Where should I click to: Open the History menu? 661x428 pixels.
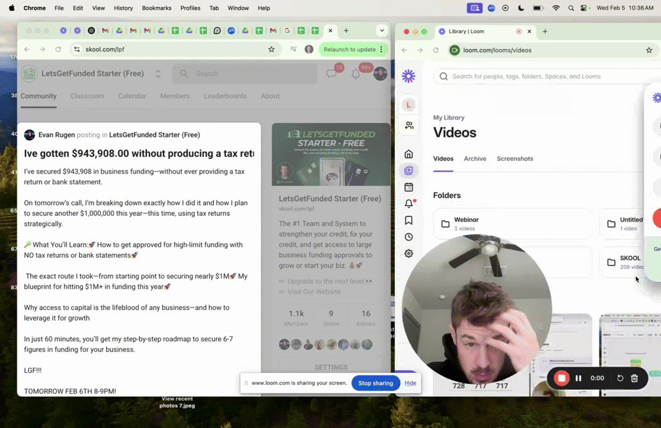[x=123, y=8]
